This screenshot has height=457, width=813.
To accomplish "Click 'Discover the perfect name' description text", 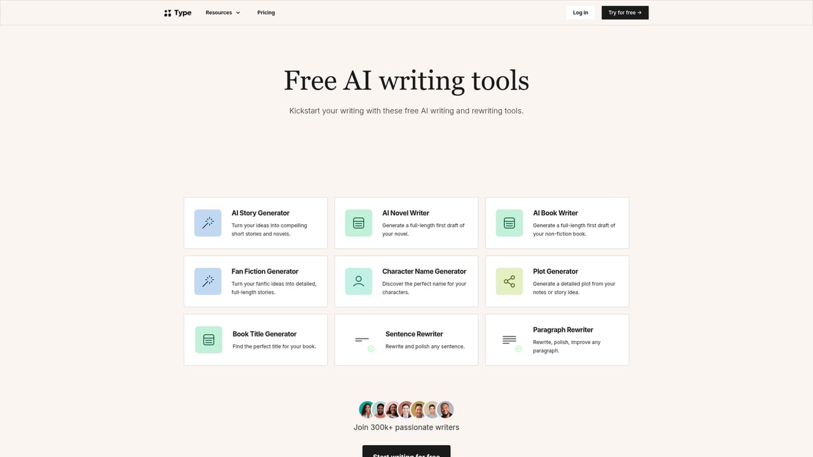I will [424, 288].
